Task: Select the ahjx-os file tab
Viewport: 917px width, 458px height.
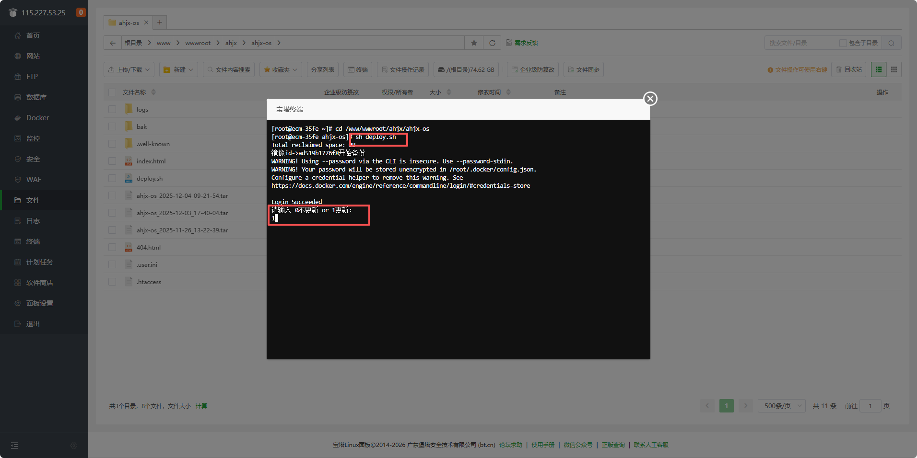Action: (125, 23)
